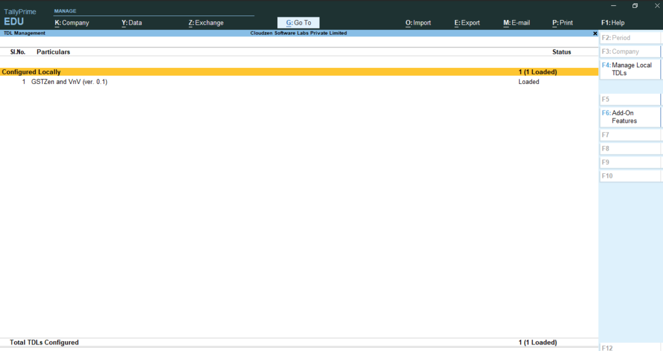Click F4: Manage Local TDLs button
This screenshot has height=351, width=663.
tap(630, 69)
